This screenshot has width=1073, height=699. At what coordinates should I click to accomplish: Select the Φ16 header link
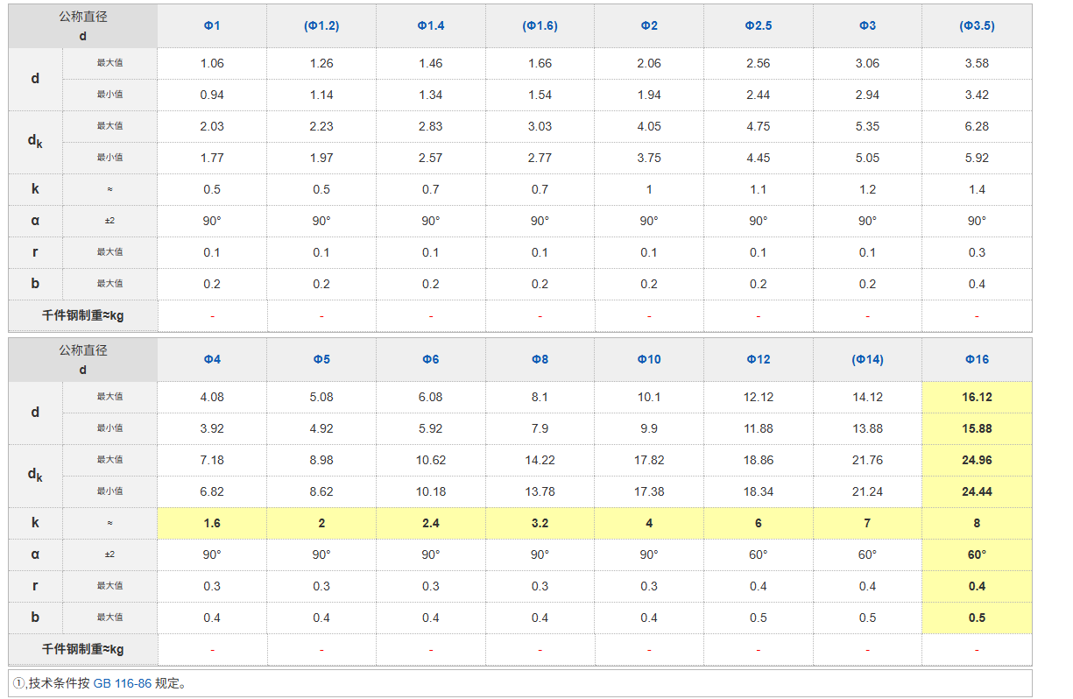pos(977,360)
